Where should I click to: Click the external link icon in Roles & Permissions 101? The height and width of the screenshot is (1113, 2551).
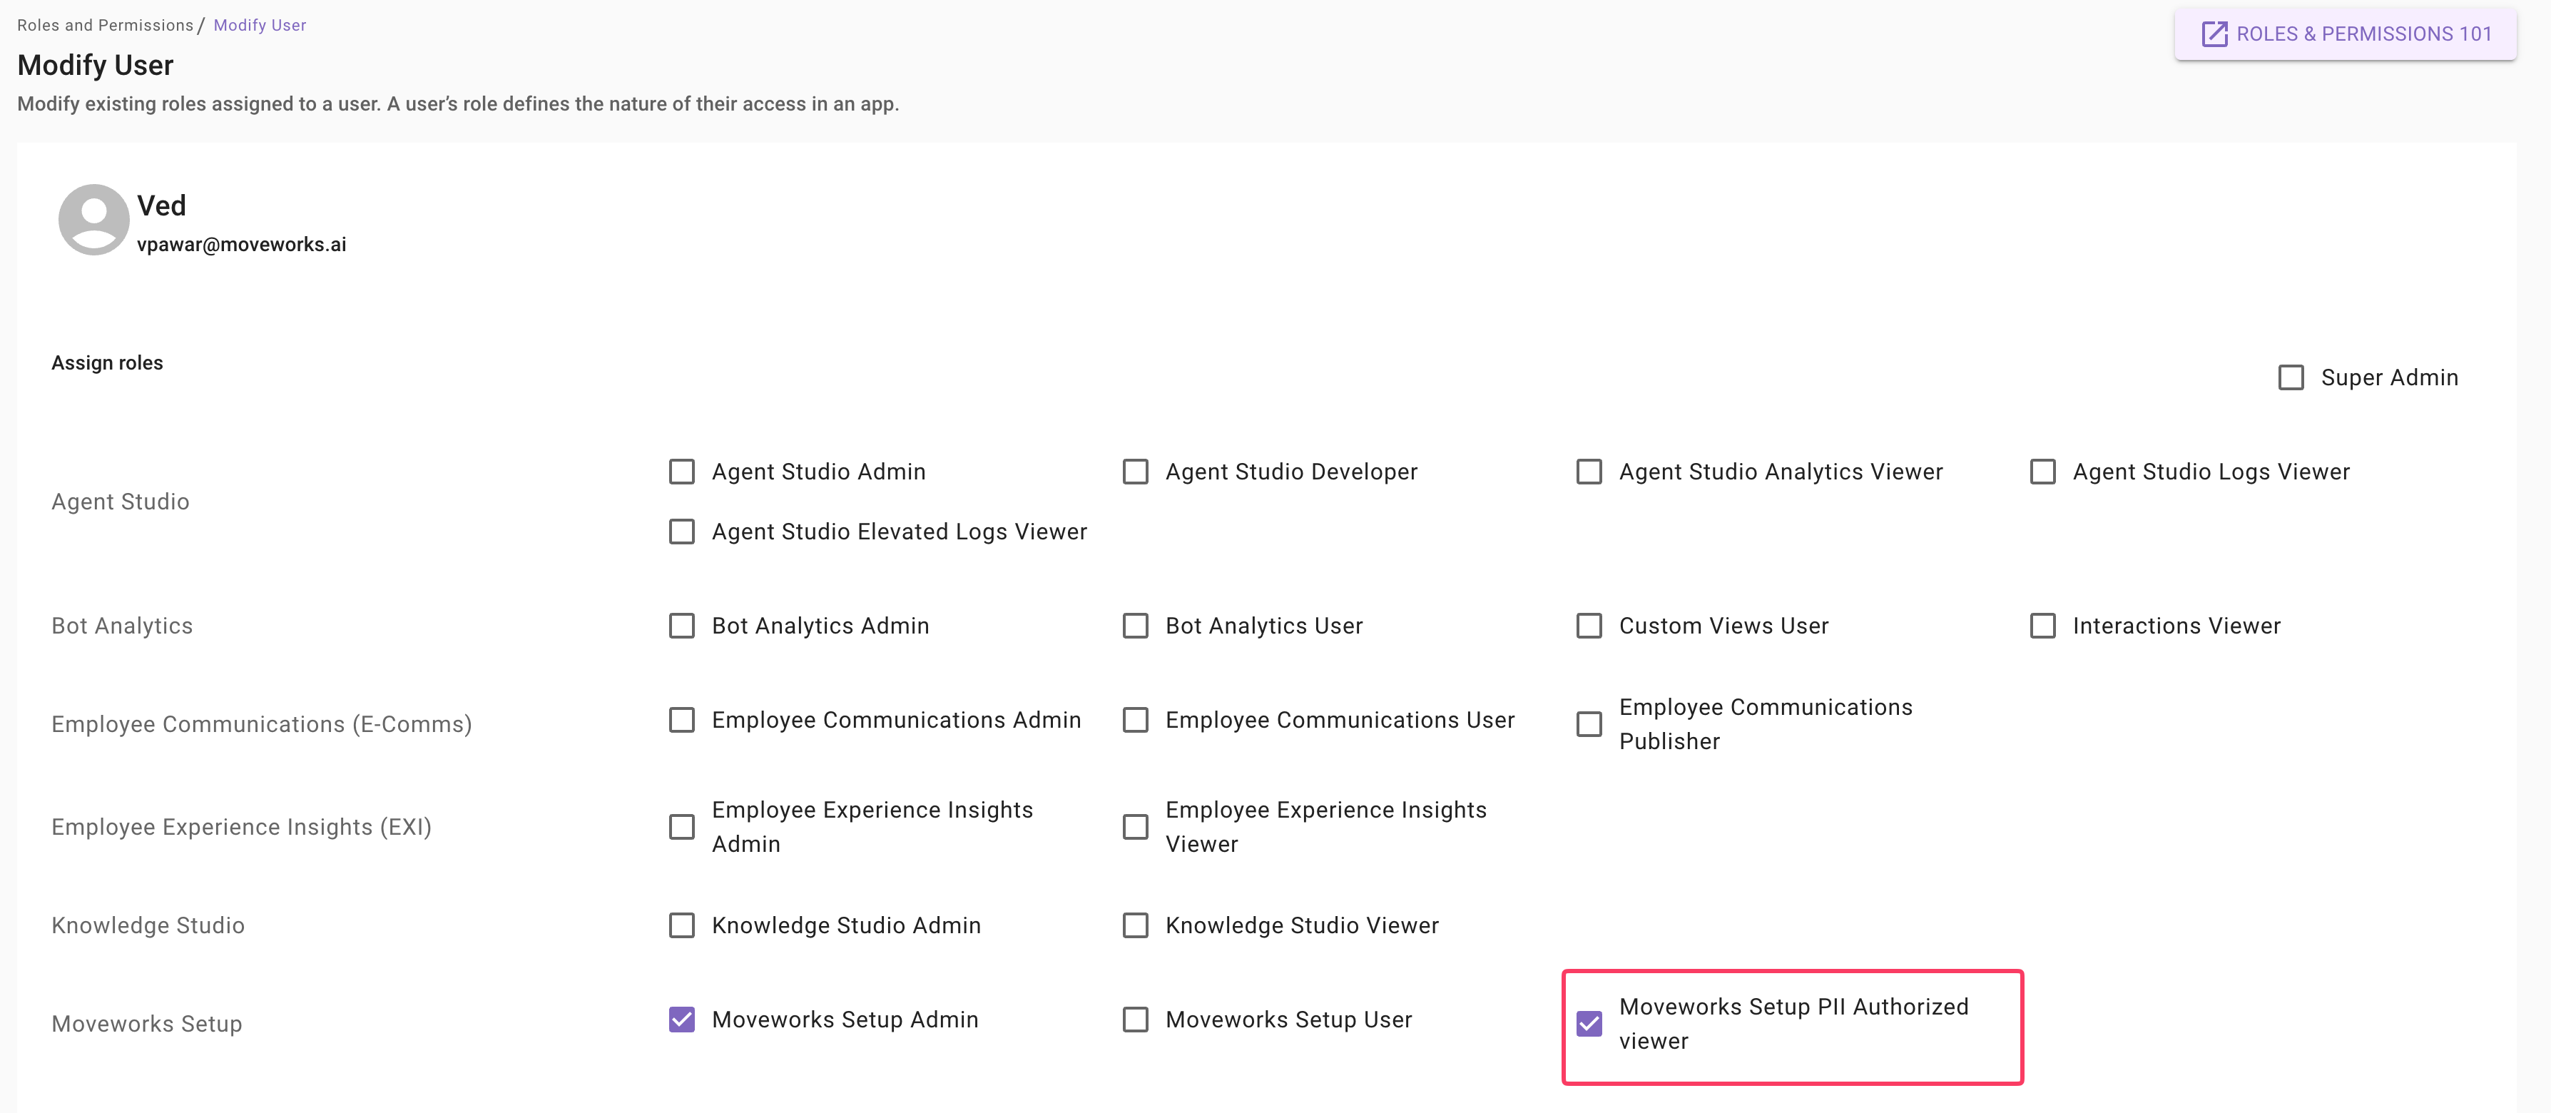pyautogui.click(x=2214, y=34)
